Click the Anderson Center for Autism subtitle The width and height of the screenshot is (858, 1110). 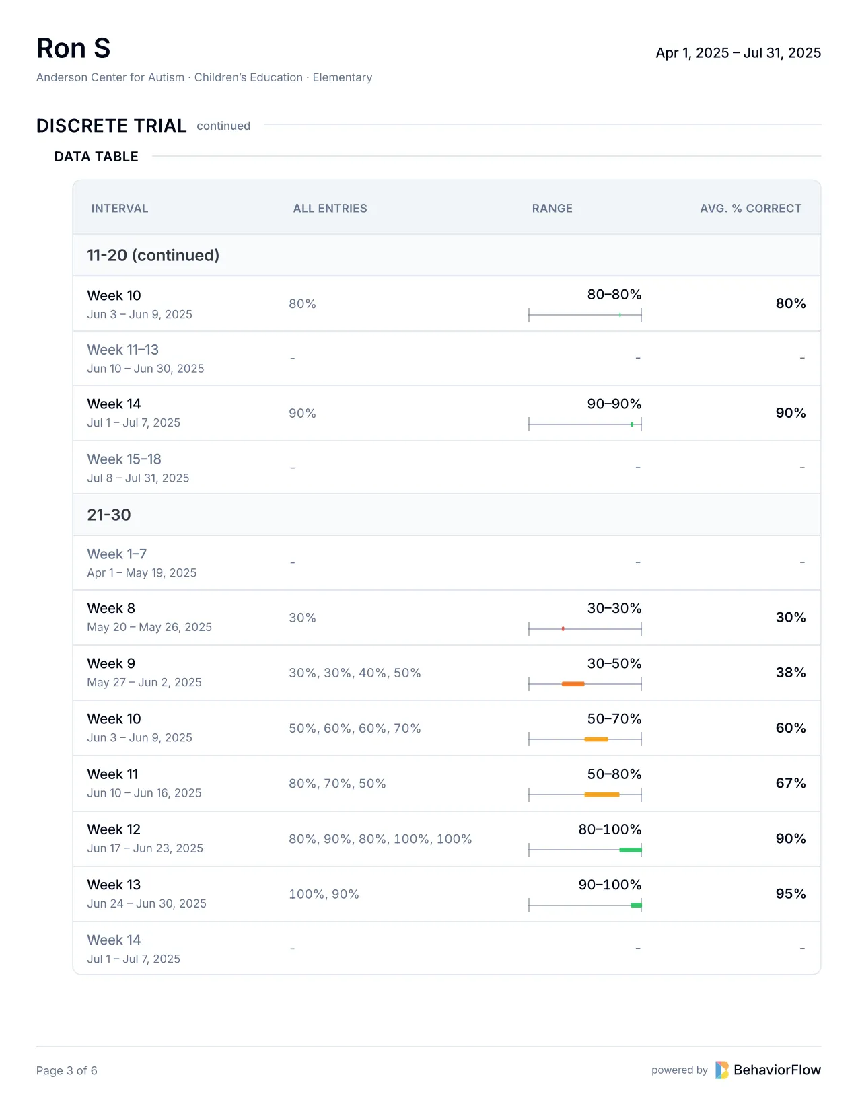click(204, 77)
